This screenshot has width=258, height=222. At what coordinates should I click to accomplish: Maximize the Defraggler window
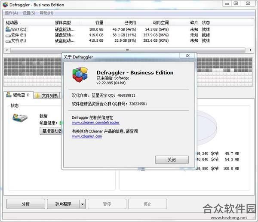(x=236, y=3)
